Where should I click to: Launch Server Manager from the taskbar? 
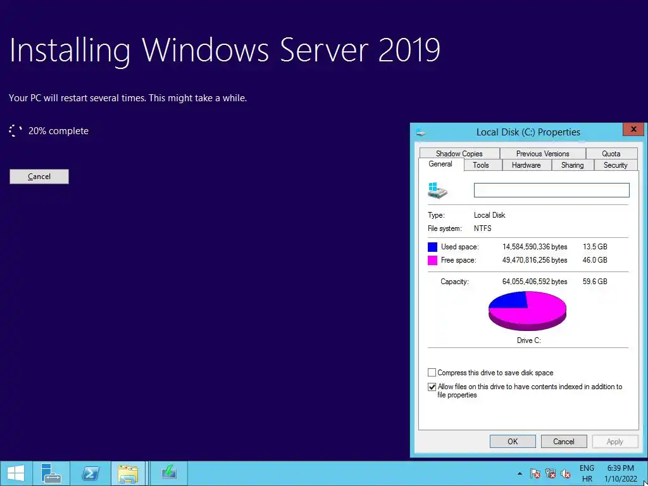51,473
